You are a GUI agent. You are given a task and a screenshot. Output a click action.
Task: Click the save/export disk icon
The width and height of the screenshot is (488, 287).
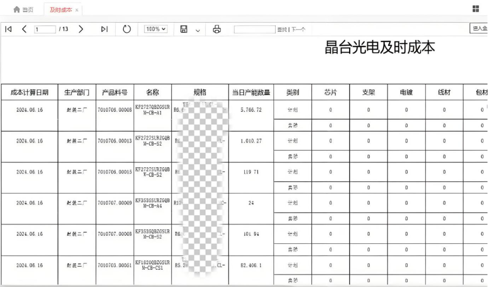pyautogui.click(x=184, y=29)
